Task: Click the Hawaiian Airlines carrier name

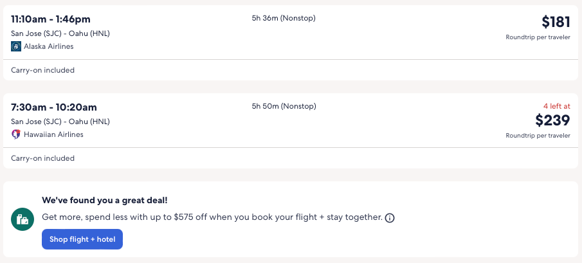Action: 53,134
